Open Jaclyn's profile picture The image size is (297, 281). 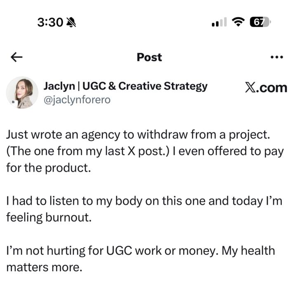pos(22,92)
